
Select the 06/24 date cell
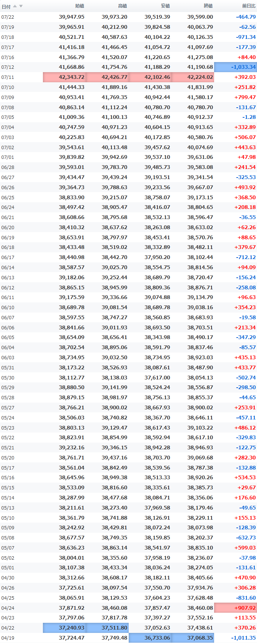pos(8,207)
